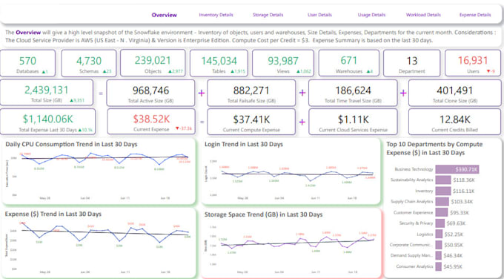Select the Demand Supply Man... bar
Viewport: 504px width, 279px height.
click(x=438, y=255)
